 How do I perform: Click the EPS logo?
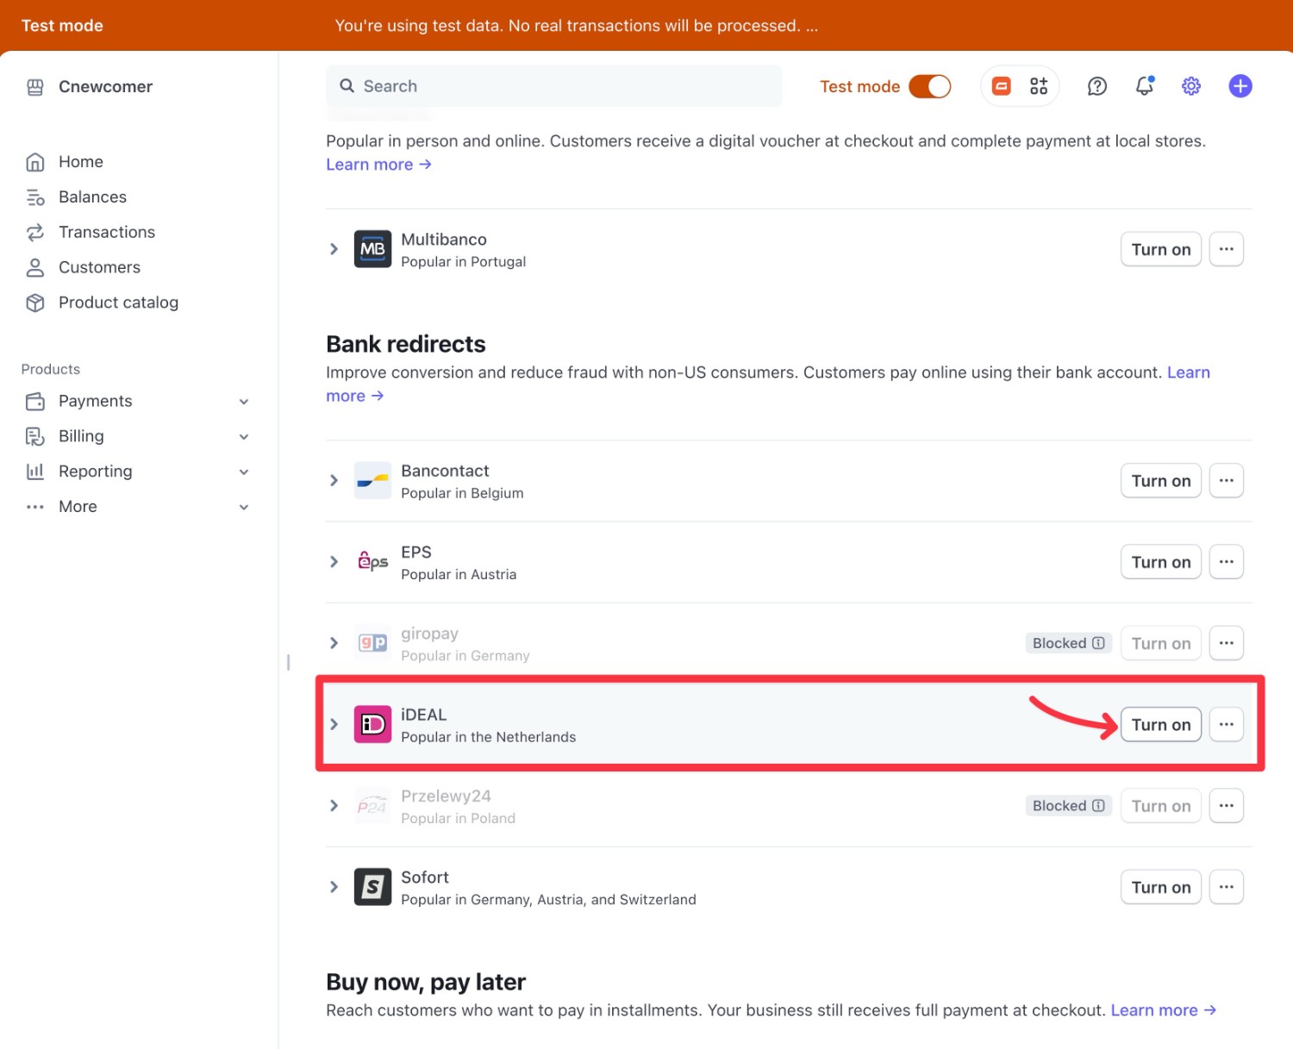[x=372, y=562]
